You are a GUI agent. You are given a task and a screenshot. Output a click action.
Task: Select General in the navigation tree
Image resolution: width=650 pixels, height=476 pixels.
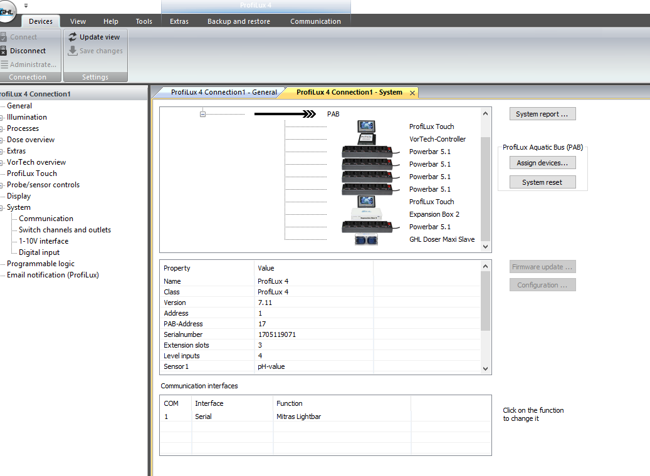(x=19, y=106)
